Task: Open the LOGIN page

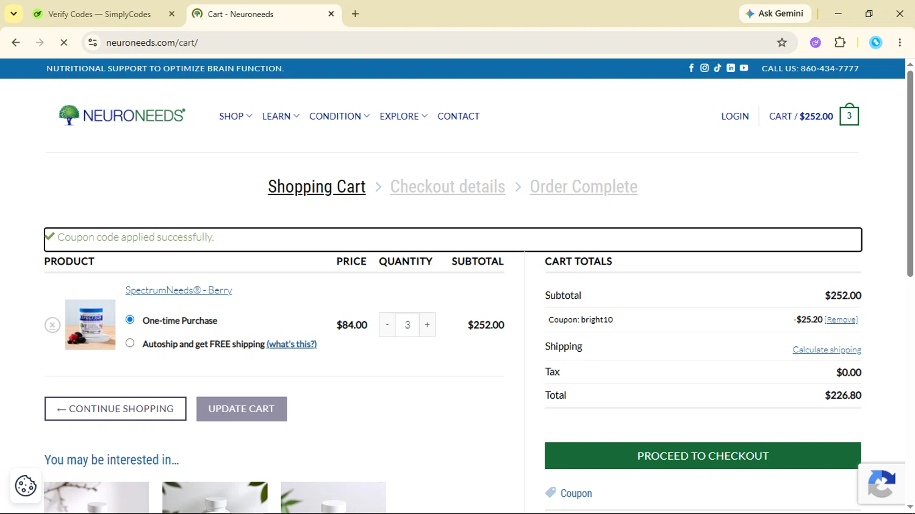Action: pos(735,116)
